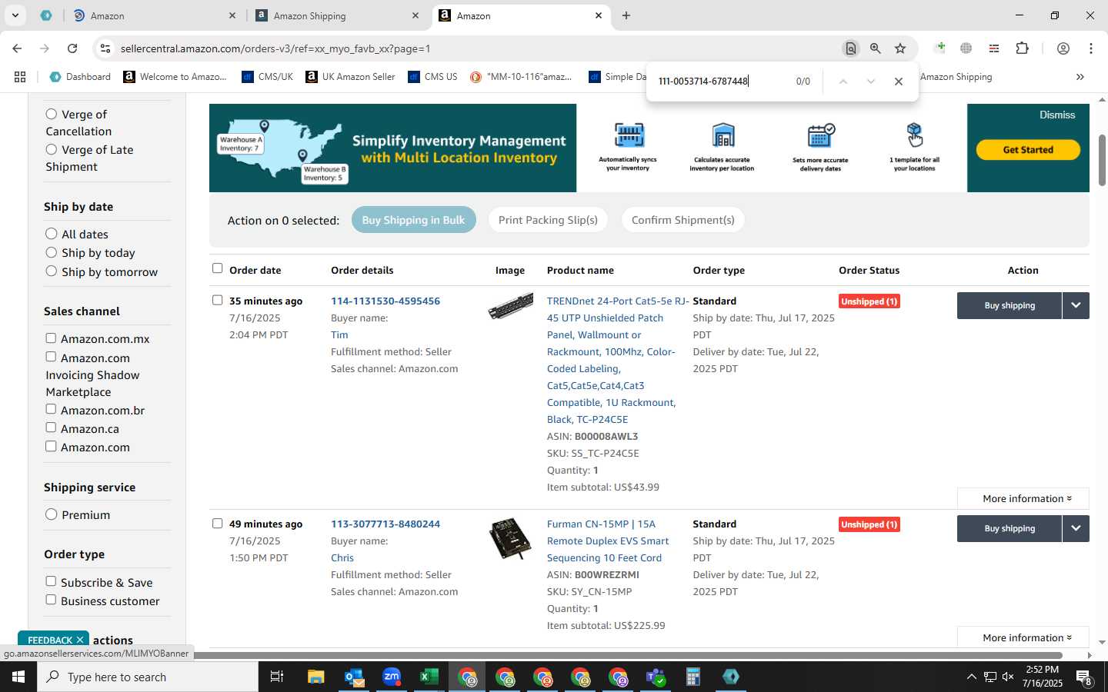
Task: Select Ship by tomorrow radio button
Action: tap(52, 271)
